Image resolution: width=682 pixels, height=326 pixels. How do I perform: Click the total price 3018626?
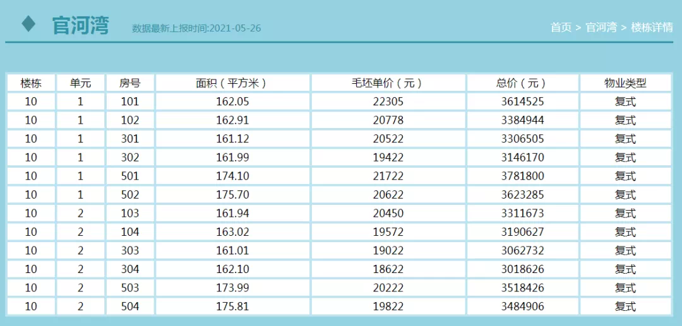pos(522,269)
